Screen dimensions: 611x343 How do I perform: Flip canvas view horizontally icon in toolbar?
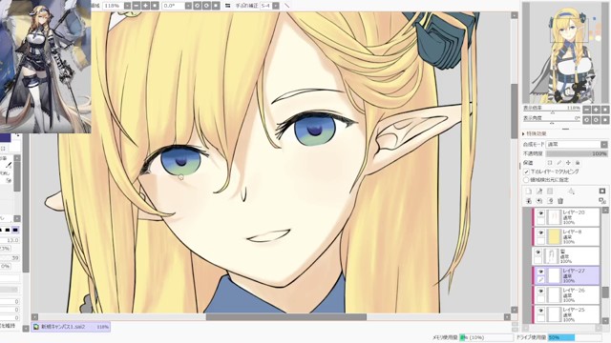click(x=228, y=6)
